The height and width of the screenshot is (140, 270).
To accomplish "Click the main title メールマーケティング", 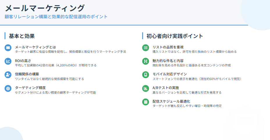I will (x=45, y=8).
